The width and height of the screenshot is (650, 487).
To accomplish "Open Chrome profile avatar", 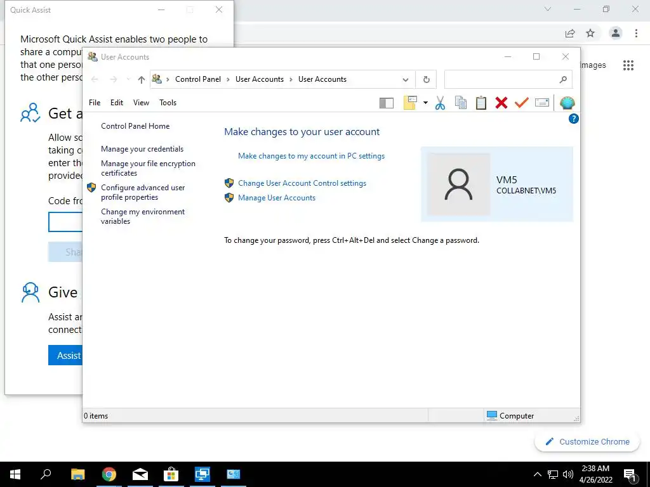I will [x=616, y=33].
